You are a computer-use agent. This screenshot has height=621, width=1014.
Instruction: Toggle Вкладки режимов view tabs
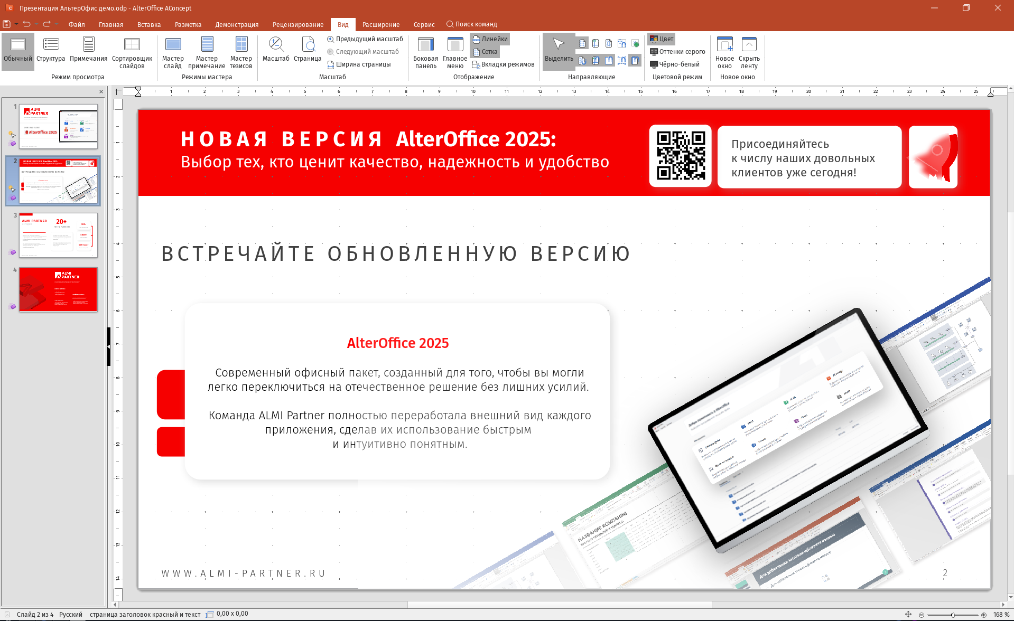tap(503, 64)
